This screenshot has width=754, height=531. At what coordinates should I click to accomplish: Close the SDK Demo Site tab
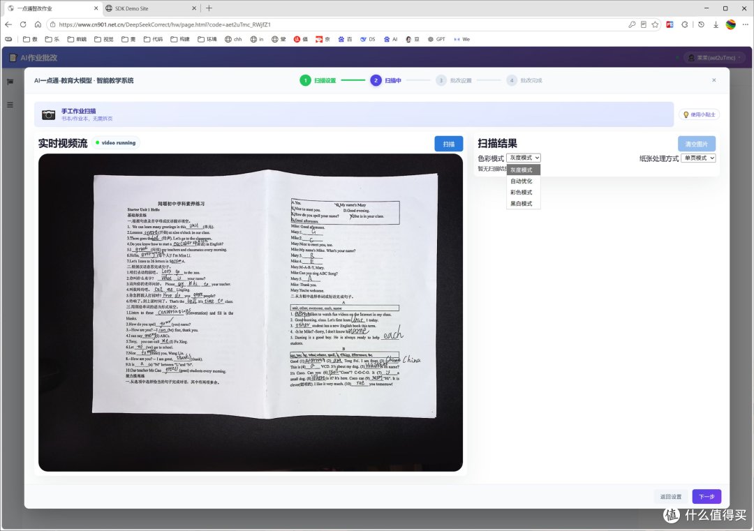coord(194,8)
